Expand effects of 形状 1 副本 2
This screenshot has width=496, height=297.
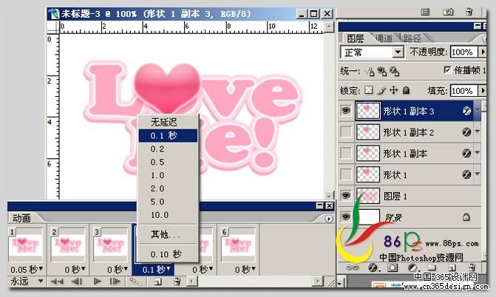click(x=477, y=132)
